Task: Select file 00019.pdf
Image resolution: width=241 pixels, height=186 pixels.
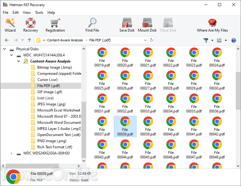Action: [x=102, y=57]
